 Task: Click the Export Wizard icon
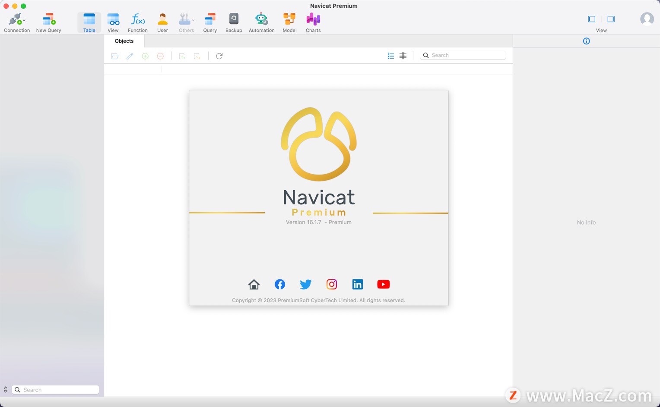click(x=197, y=56)
